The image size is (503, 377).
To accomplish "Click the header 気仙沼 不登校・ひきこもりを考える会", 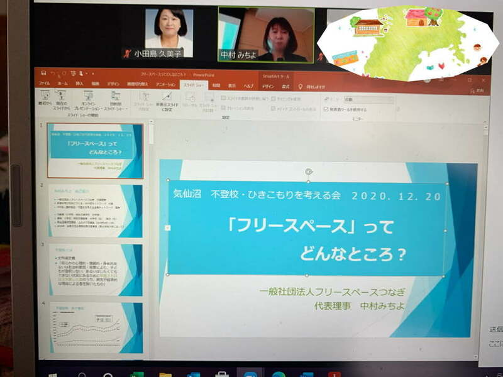I will pyautogui.click(x=257, y=194).
